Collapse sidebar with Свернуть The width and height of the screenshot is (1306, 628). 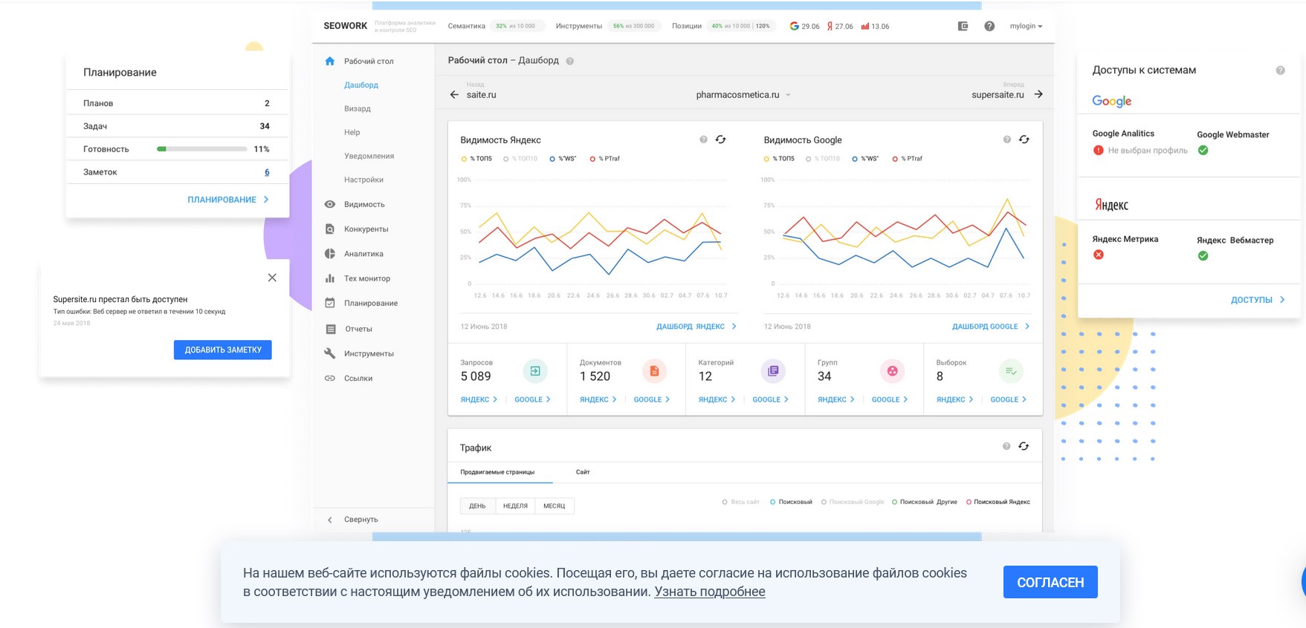[x=353, y=520]
